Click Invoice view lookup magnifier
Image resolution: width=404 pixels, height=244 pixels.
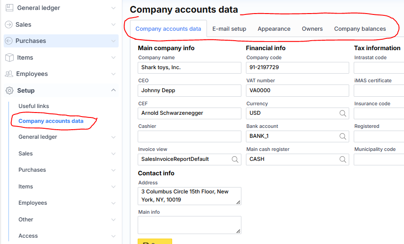pos(235,159)
